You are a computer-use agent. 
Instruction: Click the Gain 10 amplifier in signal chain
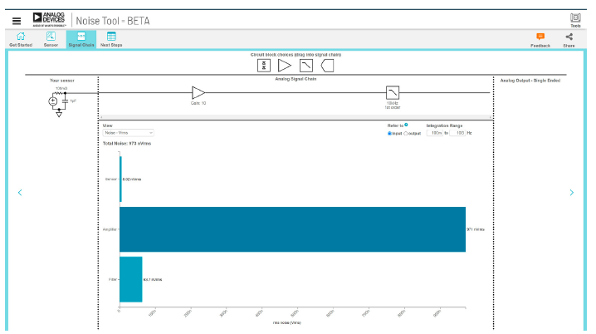pos(198,92)
